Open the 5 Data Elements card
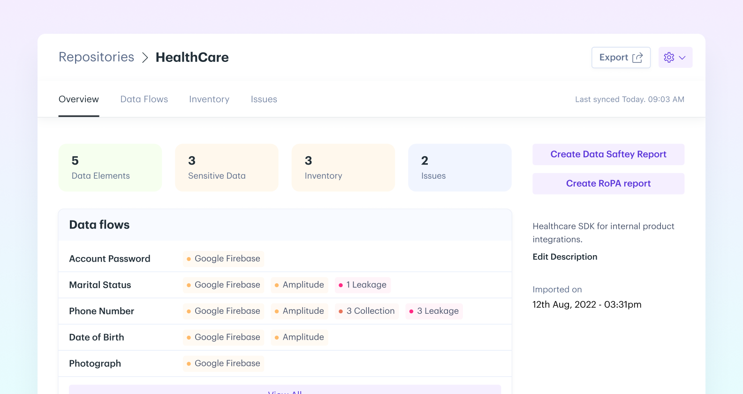This screenshot has width=743, height=394. (x=110, y=167)
